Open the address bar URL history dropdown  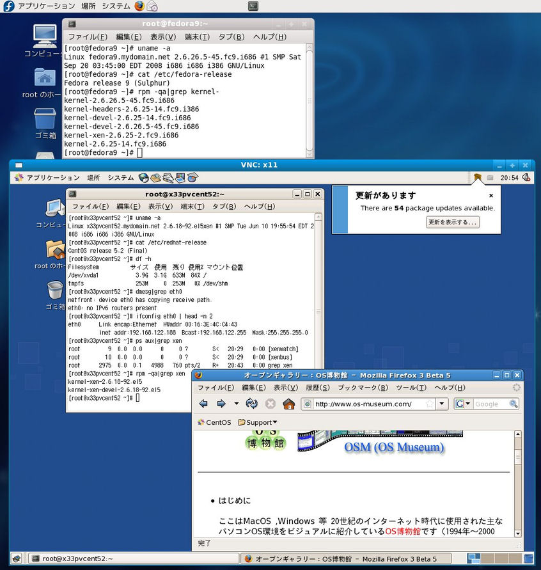point(442,404)
